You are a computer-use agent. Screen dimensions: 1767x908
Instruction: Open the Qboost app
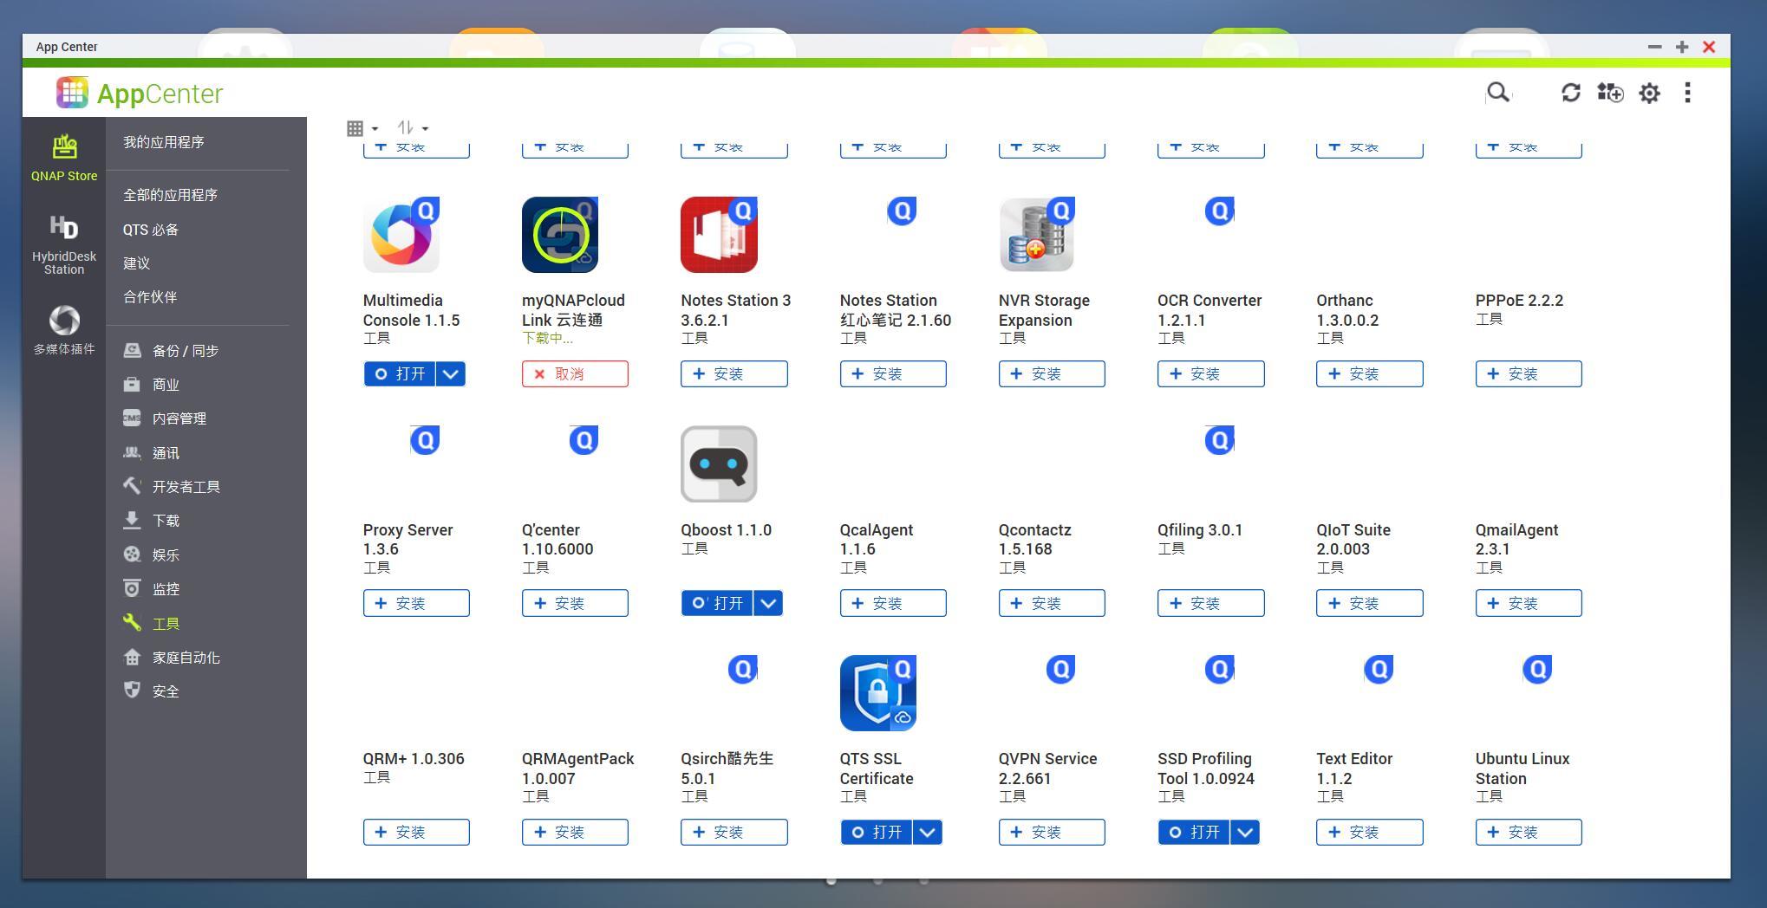pyautogui.click(x=717, y=603)
